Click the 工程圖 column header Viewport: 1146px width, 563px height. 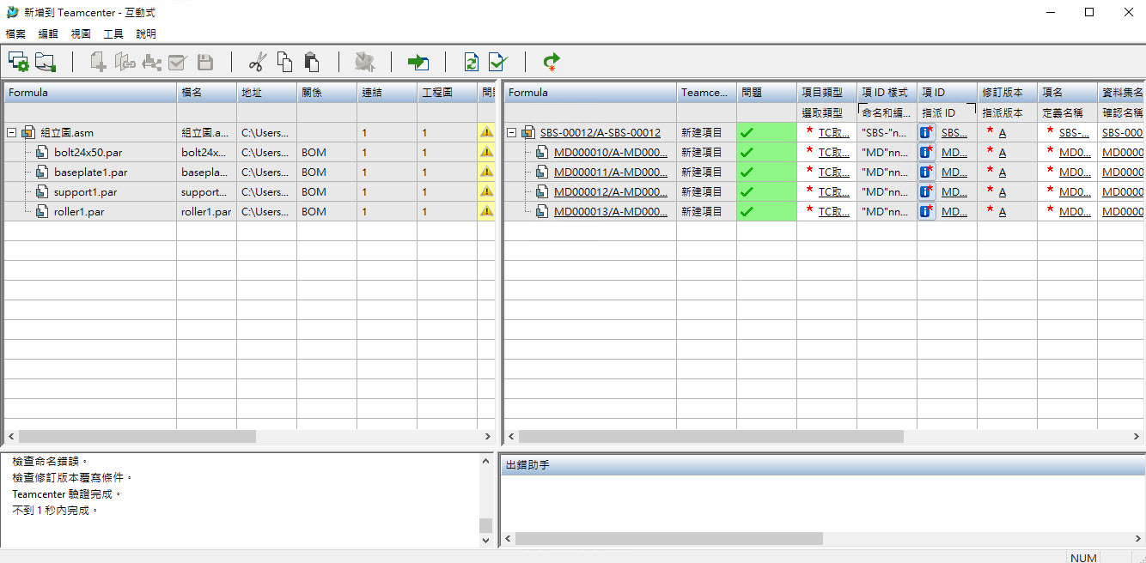pyautogui.click(x=448, y=93)
